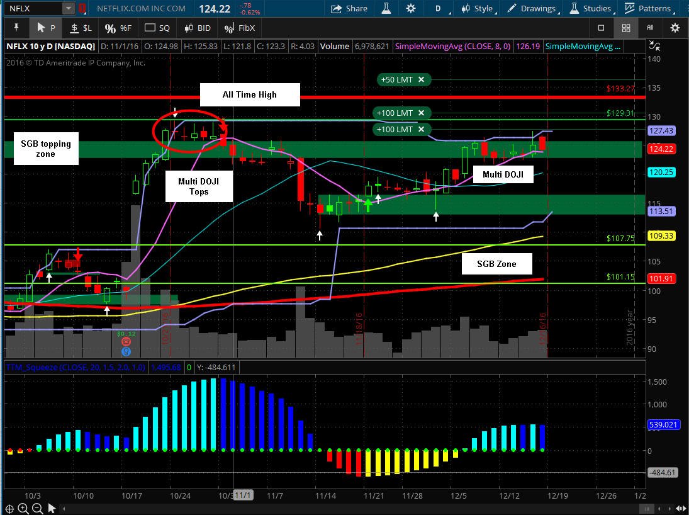
Task: Click the Share button
Action: click(x=349, y=8)
